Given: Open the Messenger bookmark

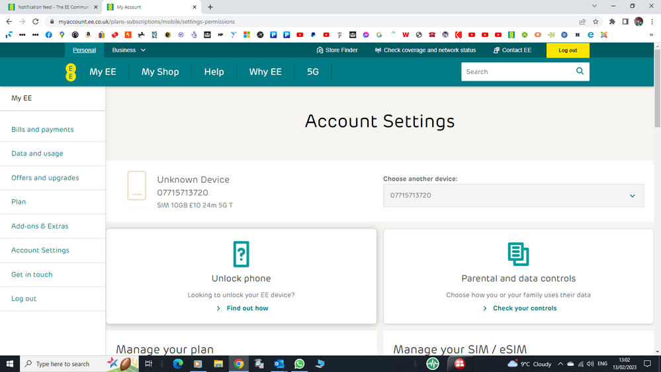Looking at the screenshot, I should point(366,35).
